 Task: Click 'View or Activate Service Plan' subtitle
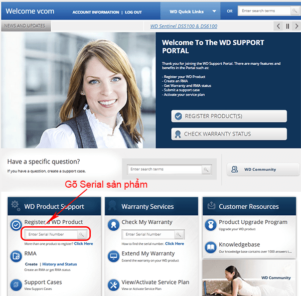click(141, 289)
